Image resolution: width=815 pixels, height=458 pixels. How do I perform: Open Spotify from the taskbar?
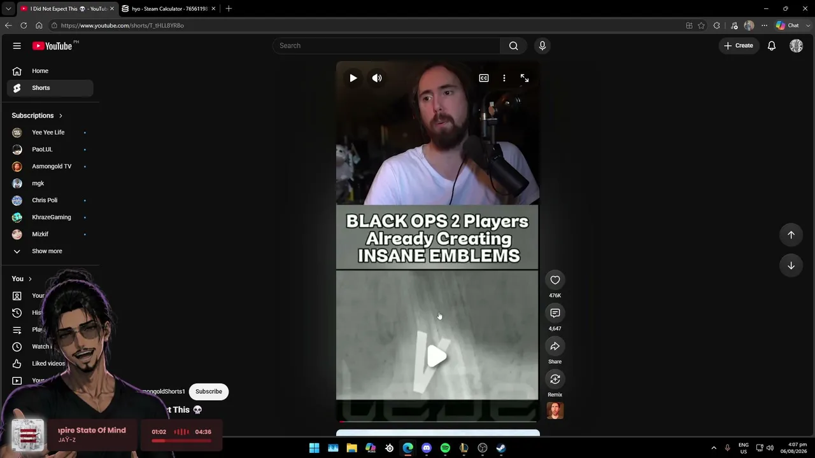(x=445, y=448)
